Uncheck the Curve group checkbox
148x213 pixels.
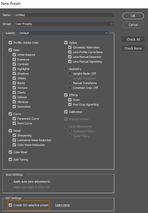(x=10, y=114)
